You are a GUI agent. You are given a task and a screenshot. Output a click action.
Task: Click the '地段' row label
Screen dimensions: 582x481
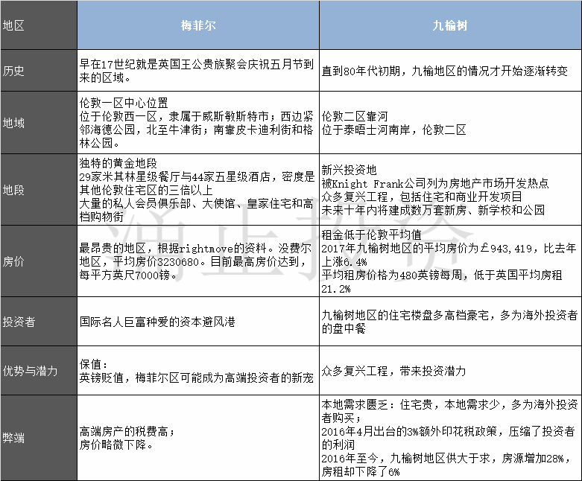tap(39, 190)
